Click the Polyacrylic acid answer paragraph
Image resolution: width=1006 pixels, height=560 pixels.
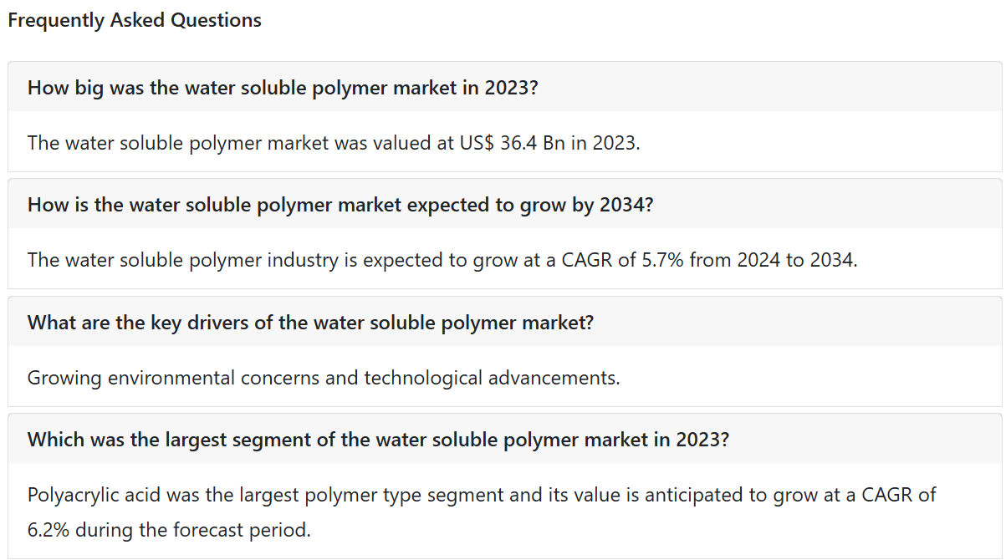[482, 512]
